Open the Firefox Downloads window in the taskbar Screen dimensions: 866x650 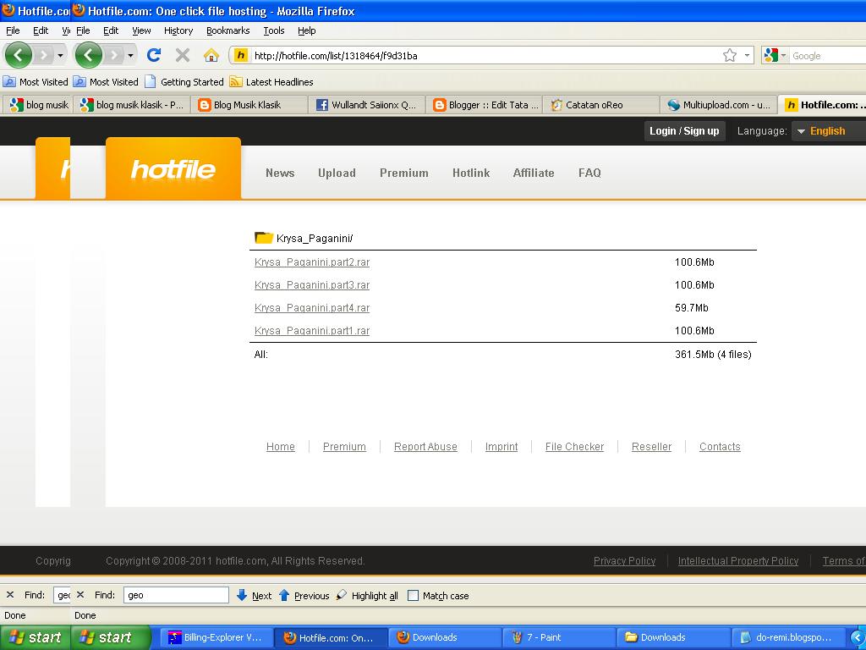point(444,637)
